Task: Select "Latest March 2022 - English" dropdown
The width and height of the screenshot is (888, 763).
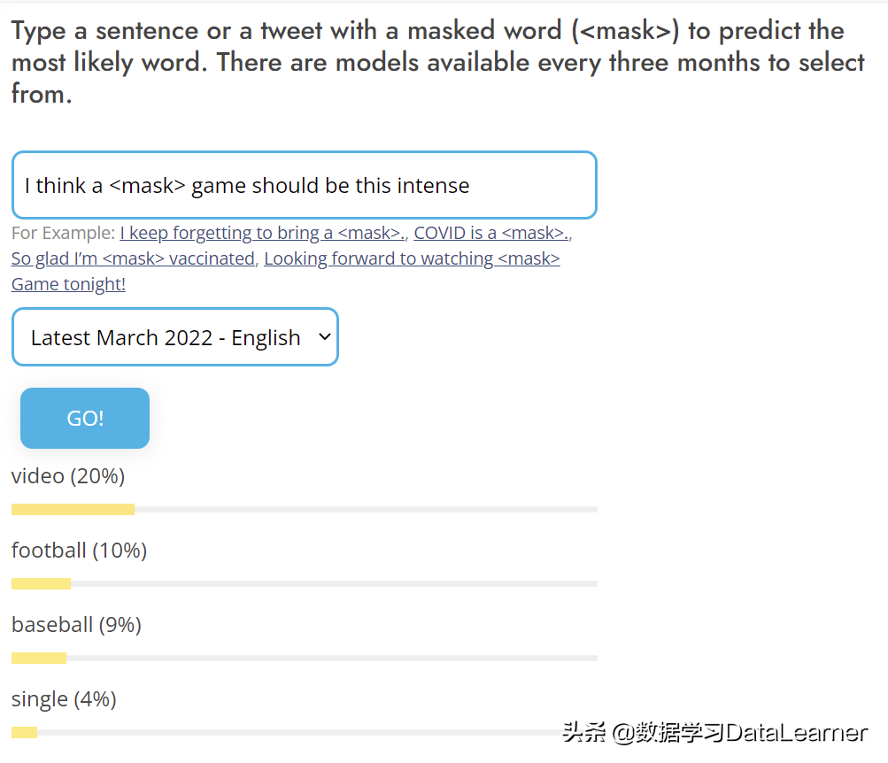Action: point(174,336)
